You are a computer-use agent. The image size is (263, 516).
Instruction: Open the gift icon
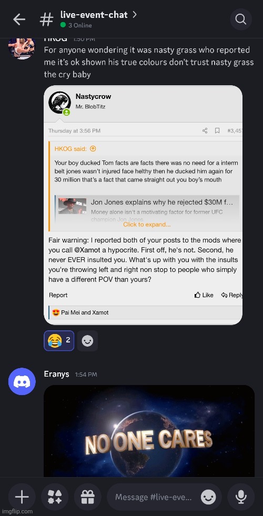pos(87,497)
